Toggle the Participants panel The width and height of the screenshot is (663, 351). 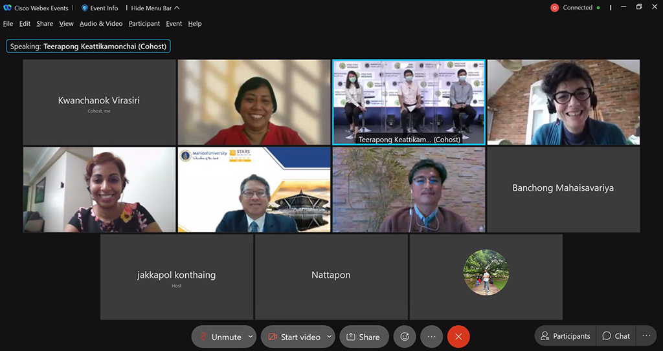[565, 335]
